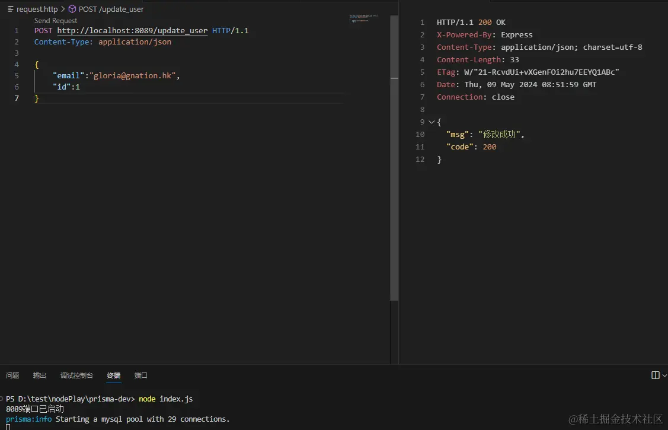Open the request.http breadcrumb
The height and width of the screenshot is (430, 668).
click(37, 9)
